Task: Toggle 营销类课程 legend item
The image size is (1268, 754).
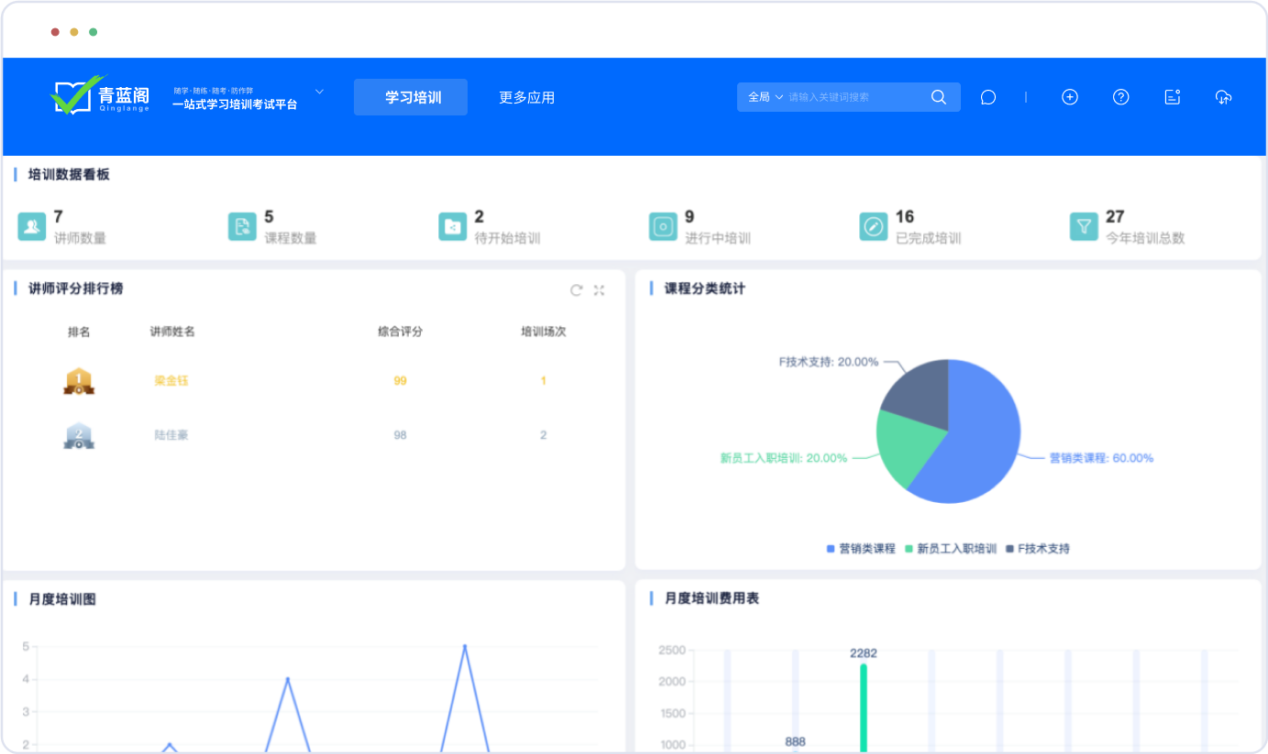Action: (x=861, y=549)
